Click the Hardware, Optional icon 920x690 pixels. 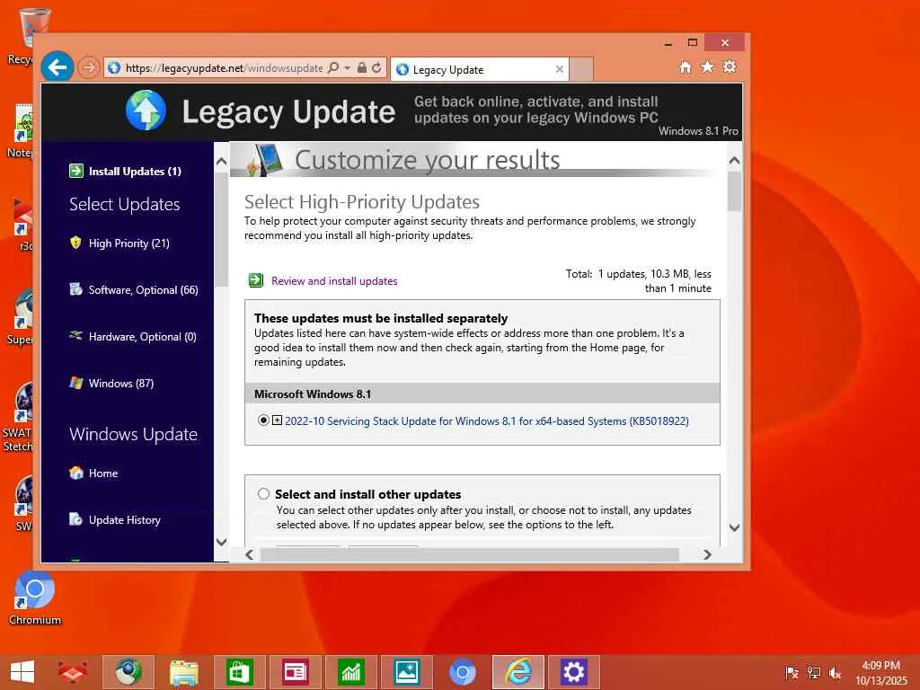point(75,336)
